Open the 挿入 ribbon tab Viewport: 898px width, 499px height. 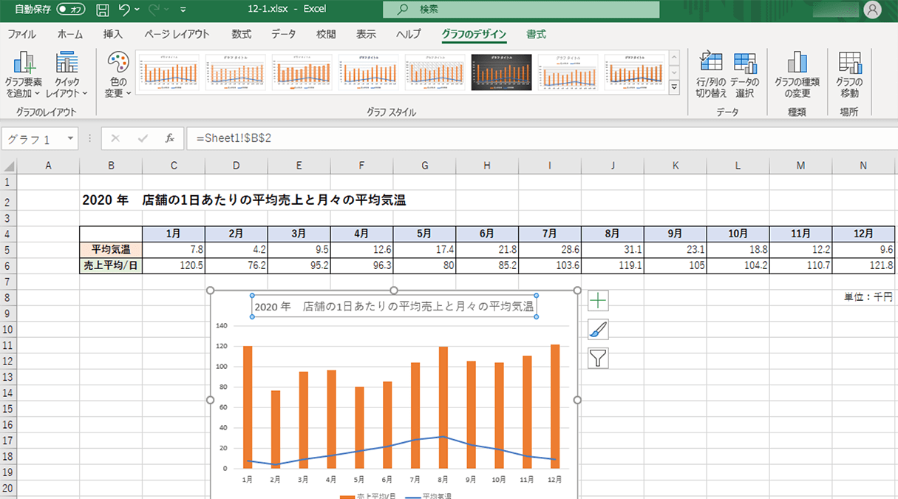coord(113,34)
